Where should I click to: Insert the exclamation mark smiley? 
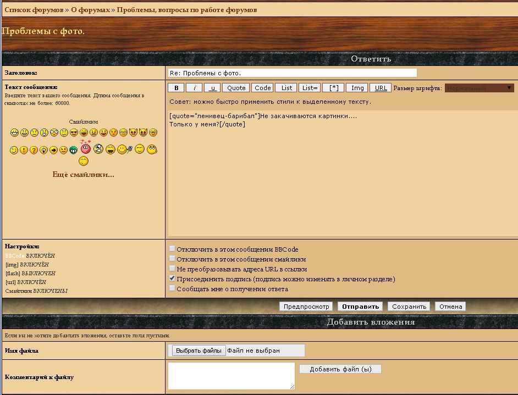tap(24, 150)
